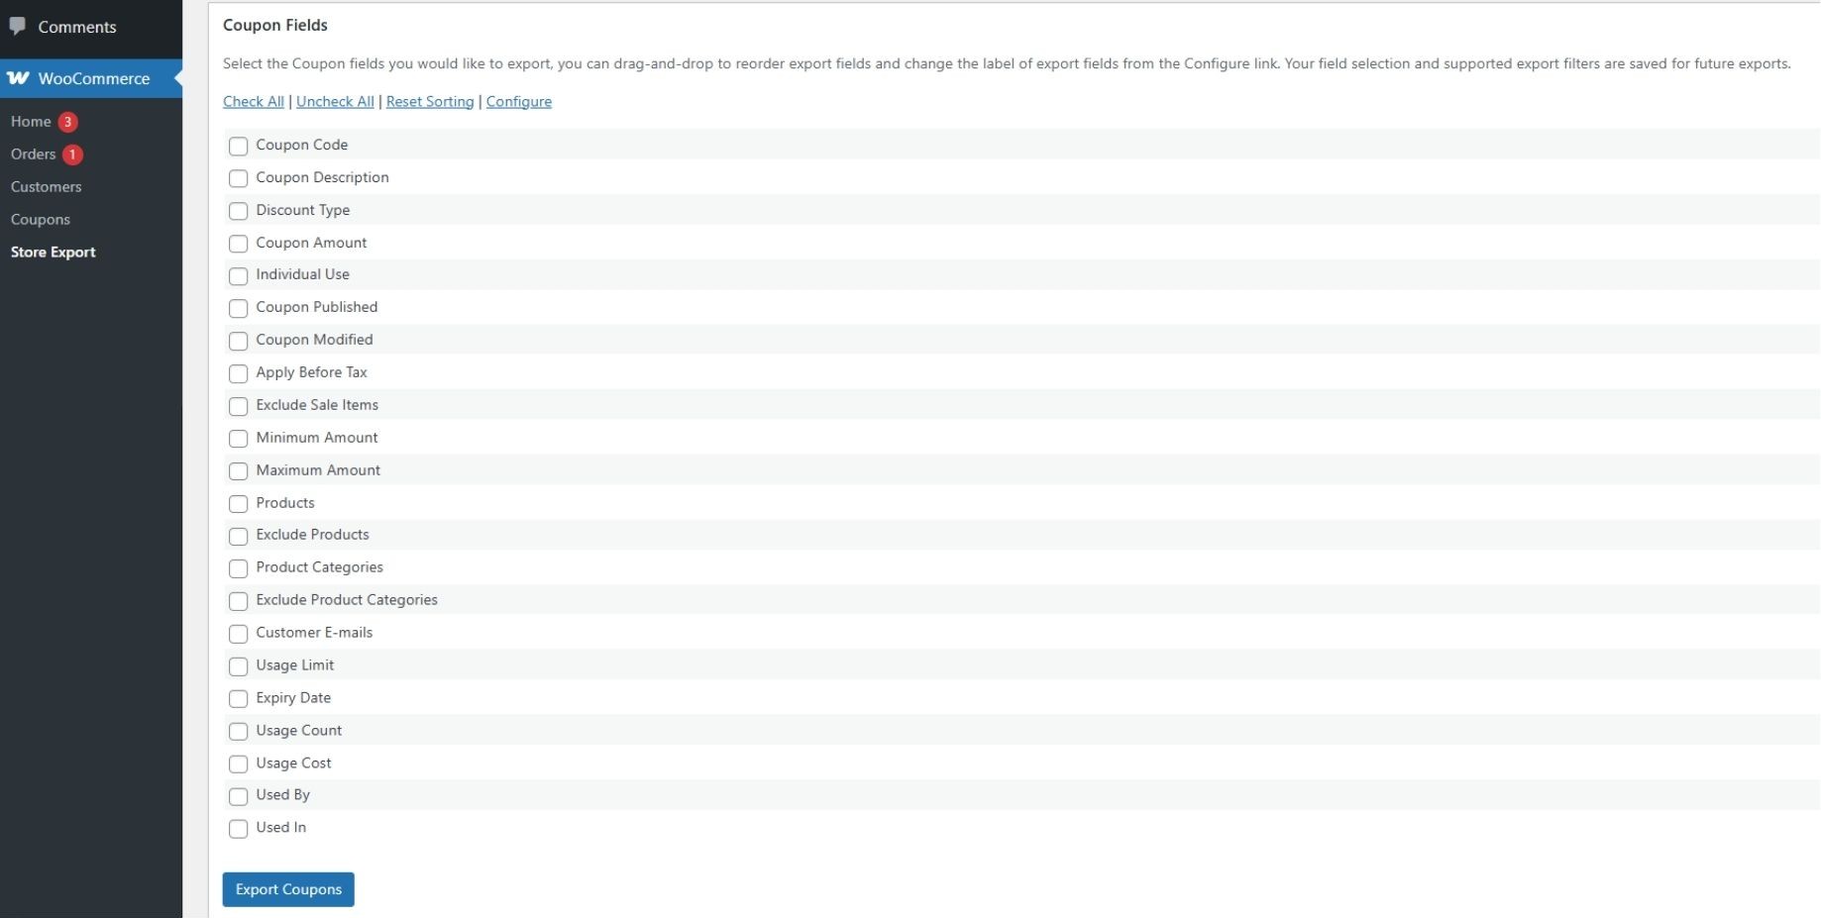
Task: Click the Home notification badge
Action: click(67, 122)
